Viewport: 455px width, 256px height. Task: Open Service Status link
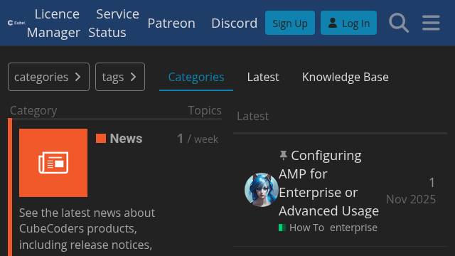pyautogui.click(x=114, y=23)
